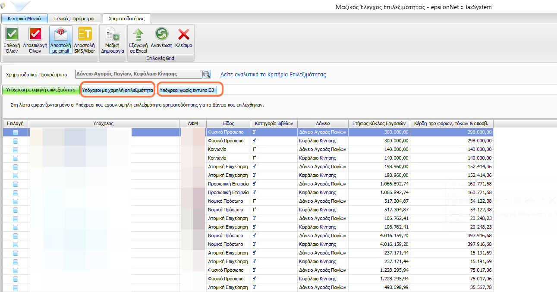Tick checkbox of Κοινωνία Δάνειο Αγοράς Παγίων row
Image resolution: width=557 pixels, height=292 pixels.
coord(16,149)
